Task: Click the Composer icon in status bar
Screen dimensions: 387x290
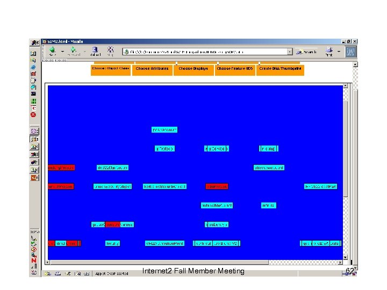Action: click(68, 273)
